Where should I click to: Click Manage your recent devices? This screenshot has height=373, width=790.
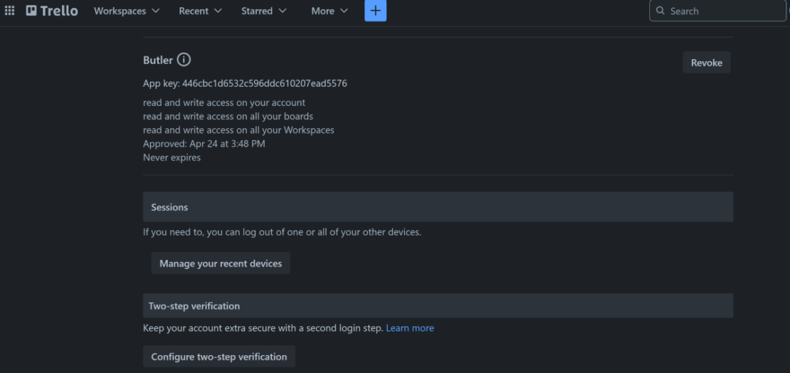pos(221,263)
